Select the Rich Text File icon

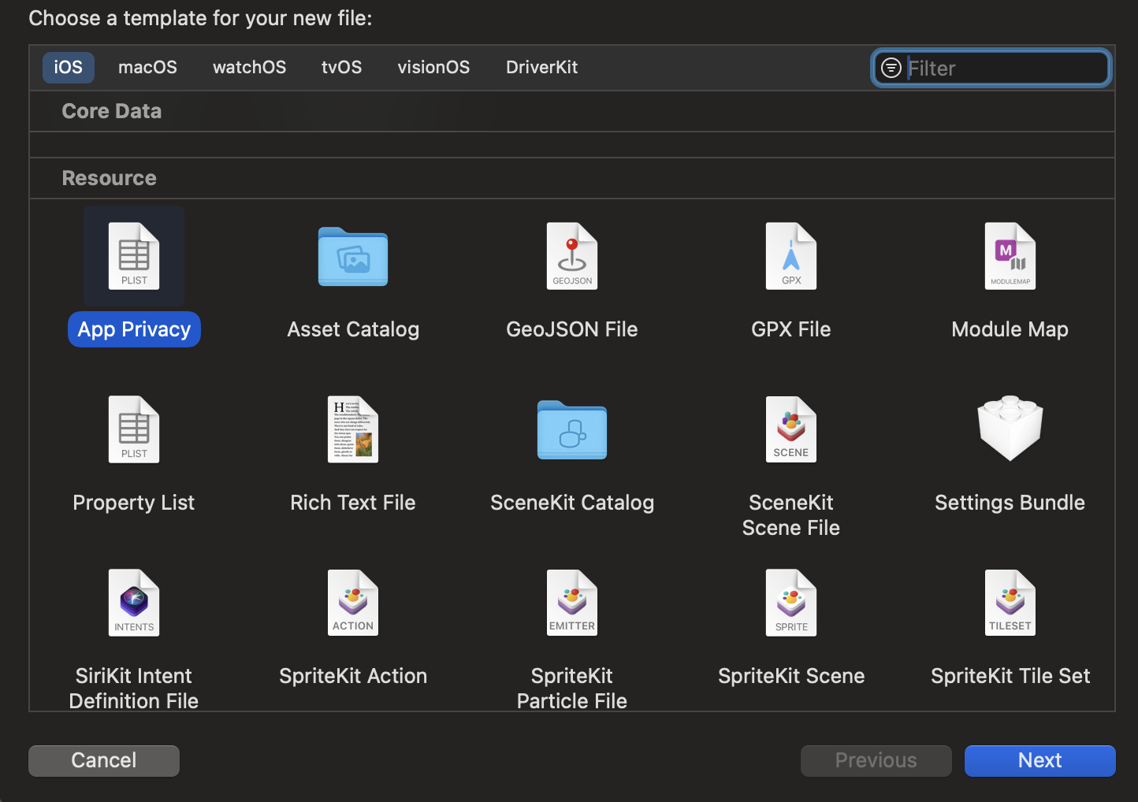[353, 429]
